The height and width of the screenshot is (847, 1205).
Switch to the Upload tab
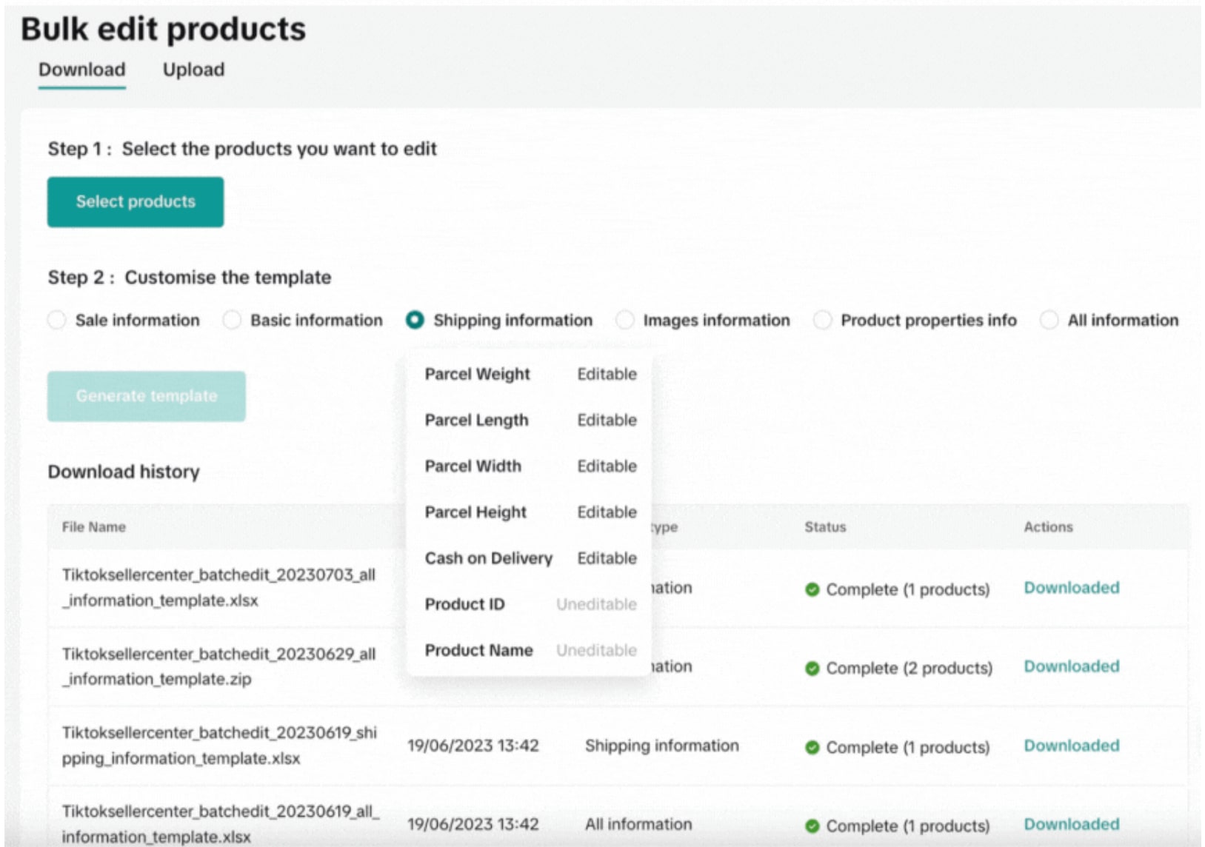coord(193,70)
